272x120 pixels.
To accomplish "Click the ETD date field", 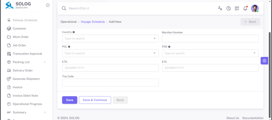I will [110, 68].
